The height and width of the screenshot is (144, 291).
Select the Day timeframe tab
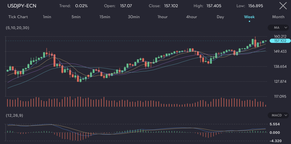click(x=220, y=17)
